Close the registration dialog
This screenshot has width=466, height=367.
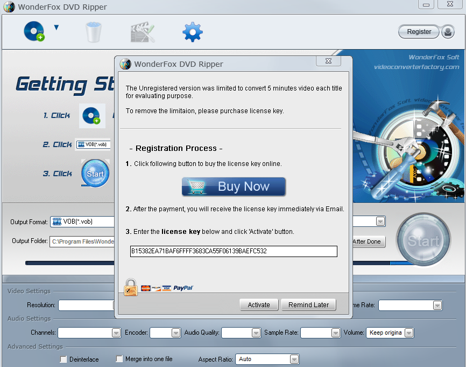[328, 61]
